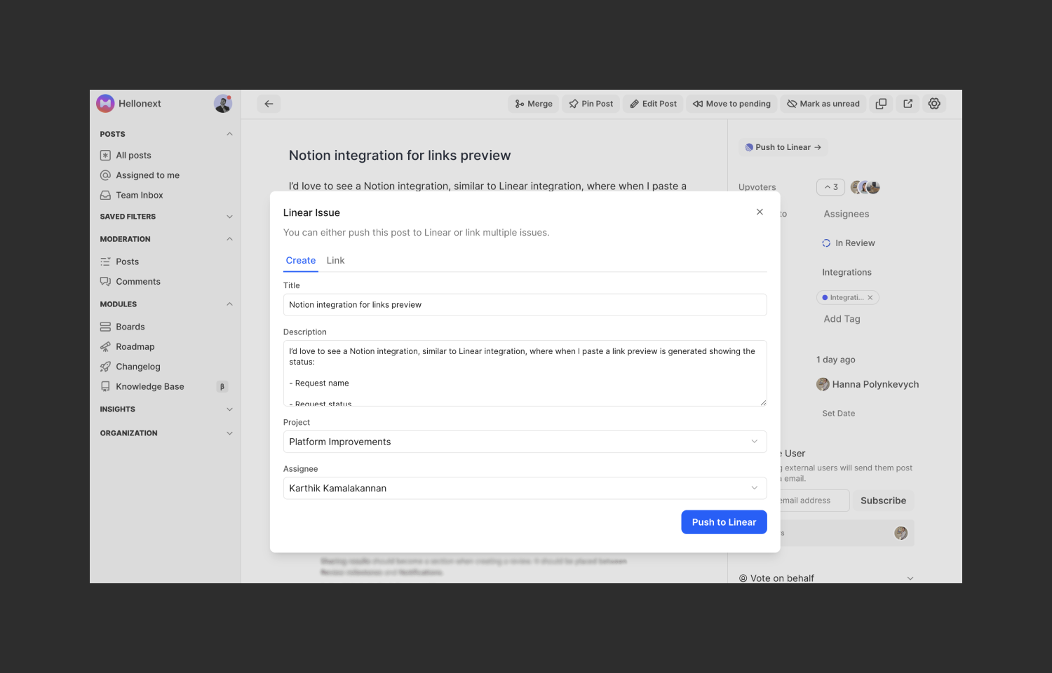Viewport: 1052px width, 673px height.
Task: Click the blue Push to Linear button
Action: pos(724,522)
